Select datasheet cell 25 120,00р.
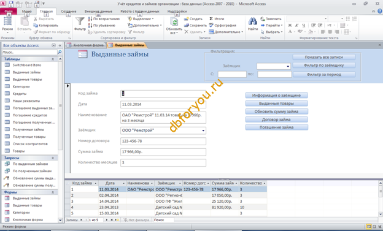383x231 pixels. [225, 202]
